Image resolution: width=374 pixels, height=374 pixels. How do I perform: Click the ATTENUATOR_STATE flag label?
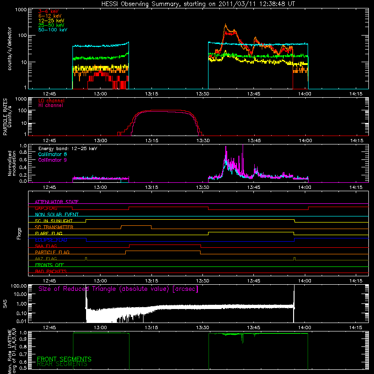point(57,202)
